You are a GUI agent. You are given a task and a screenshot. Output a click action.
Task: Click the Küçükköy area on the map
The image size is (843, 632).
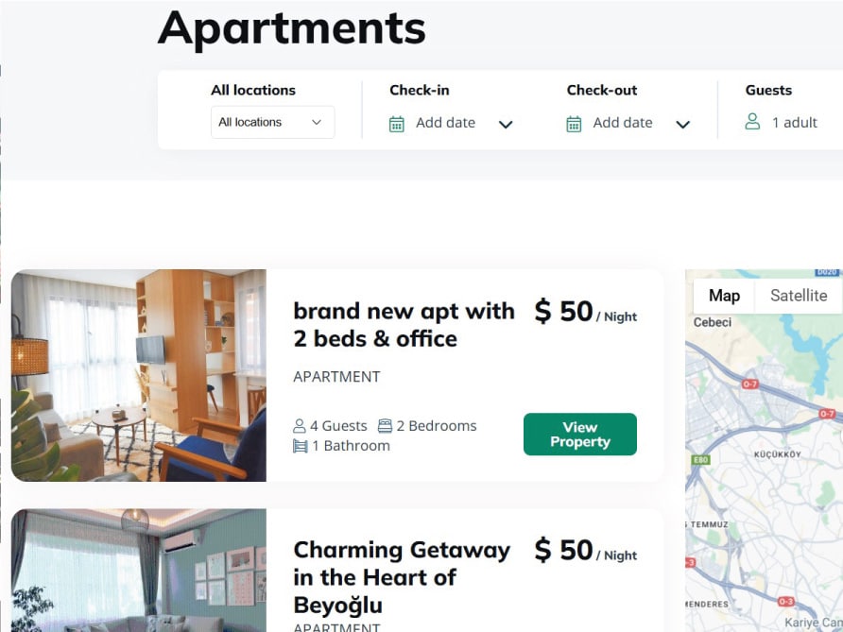(x=778, y=454)
